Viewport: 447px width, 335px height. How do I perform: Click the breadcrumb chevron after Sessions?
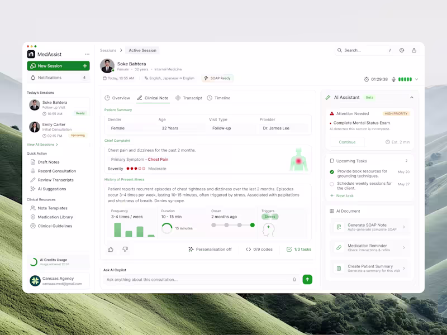[x=121, y=50]
